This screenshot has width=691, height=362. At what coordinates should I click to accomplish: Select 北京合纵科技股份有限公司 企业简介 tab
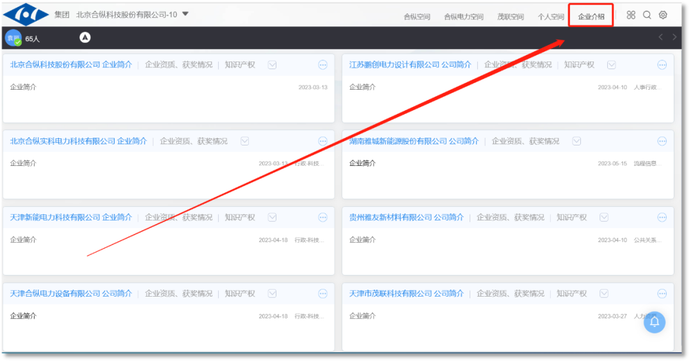71,65
